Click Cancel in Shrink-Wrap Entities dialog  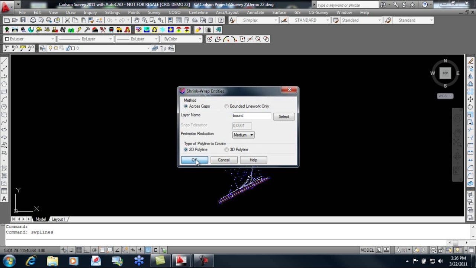pyautogui.click(x=224, y=160)
